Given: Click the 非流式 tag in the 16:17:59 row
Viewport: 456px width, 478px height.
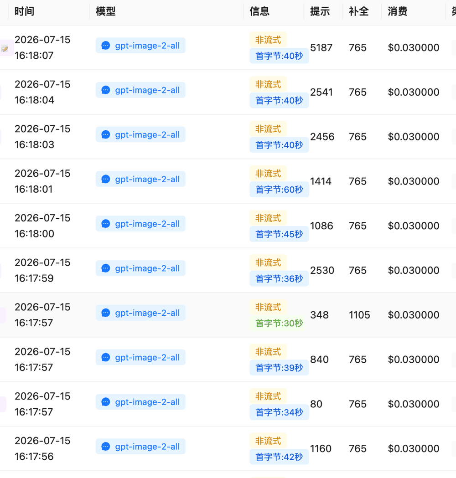Looking at the screenshot, I should (268, 262).
